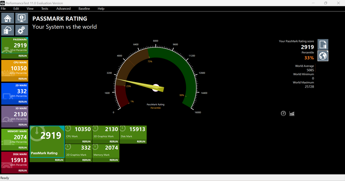Screen dimensions: 345x181
Task: Click the PASSMARK RATING heading
Action: 60,19
